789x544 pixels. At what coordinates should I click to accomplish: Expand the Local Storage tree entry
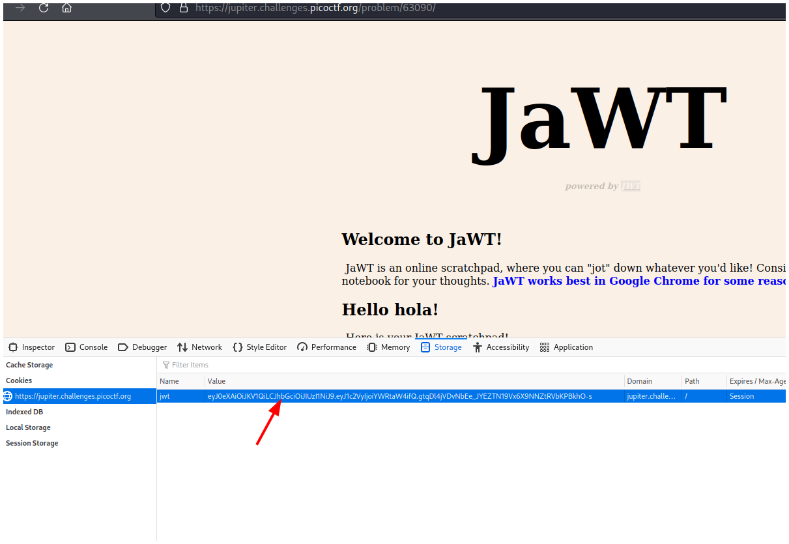pos(28,427)
